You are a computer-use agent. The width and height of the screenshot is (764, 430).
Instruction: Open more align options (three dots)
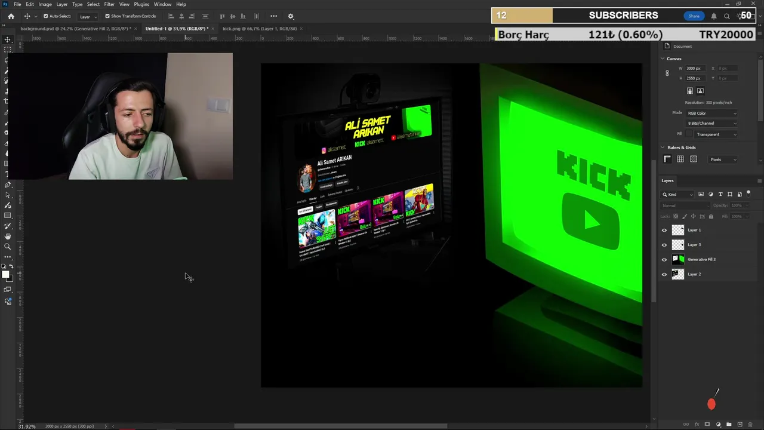[273, 16]
